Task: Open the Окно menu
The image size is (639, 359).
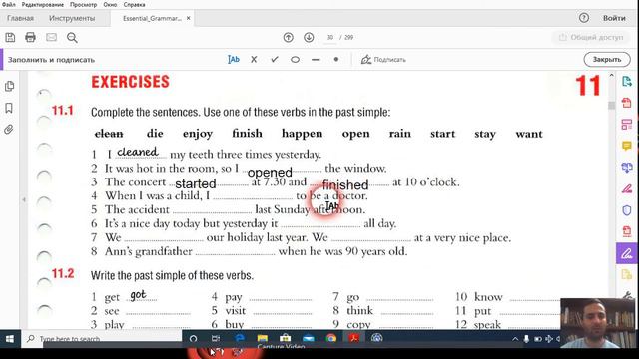Action: coord(110,5)
